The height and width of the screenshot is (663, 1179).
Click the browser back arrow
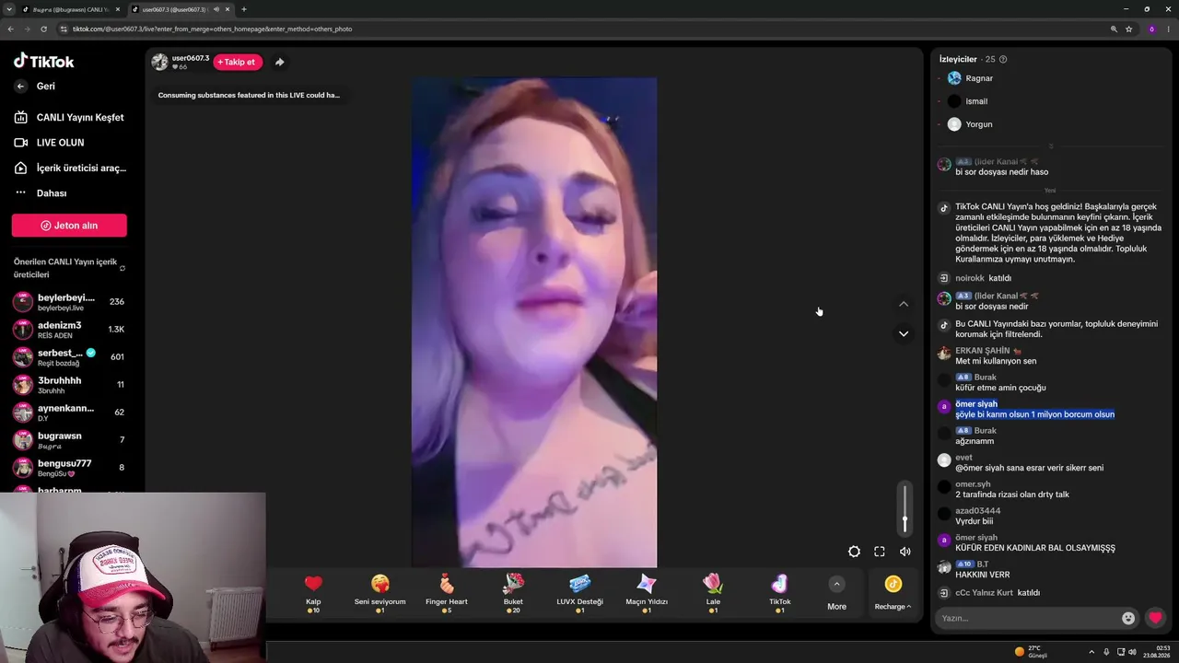pos(10,29)
